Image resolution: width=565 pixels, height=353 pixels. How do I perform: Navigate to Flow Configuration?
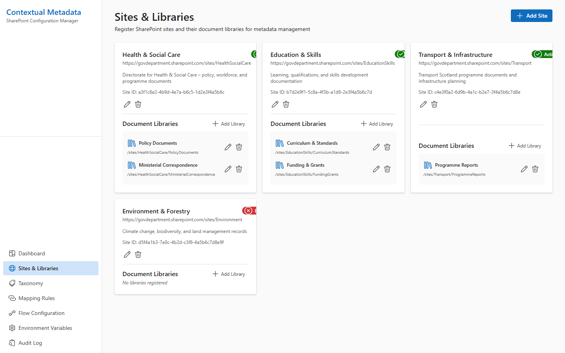(x=41, y=313)
